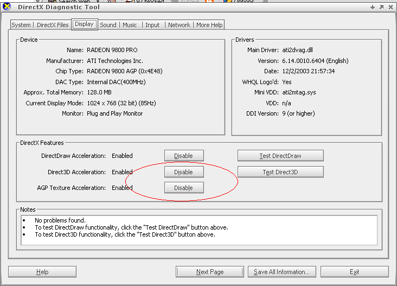Click the Plug and Play Monitor value
Image resolution: width=397 pixels, height=286 pixels.
pyautogui.click(x=114, y=113)
